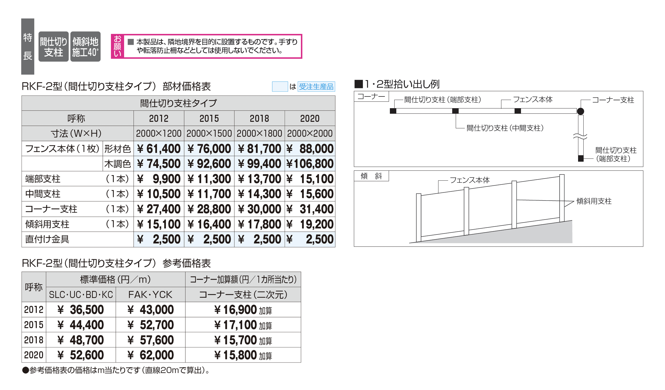Click the 中間支柱 row label
The height and width of the screenshot is (390, 665).
(x=78, y=194)
